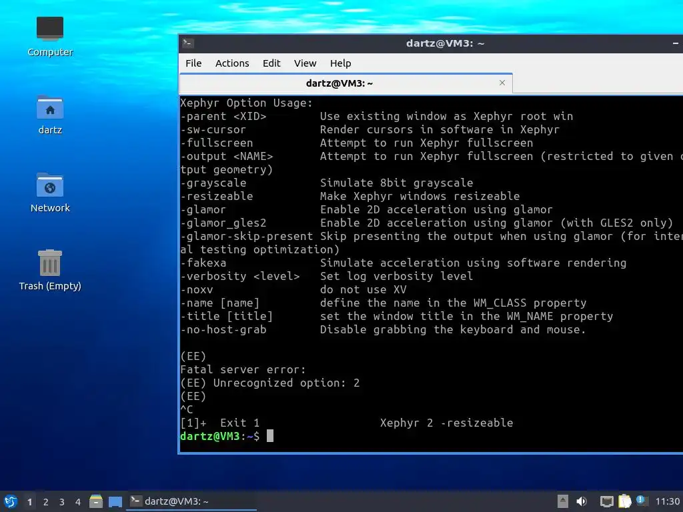Click the removable media eject tray icon

[562, 501]
